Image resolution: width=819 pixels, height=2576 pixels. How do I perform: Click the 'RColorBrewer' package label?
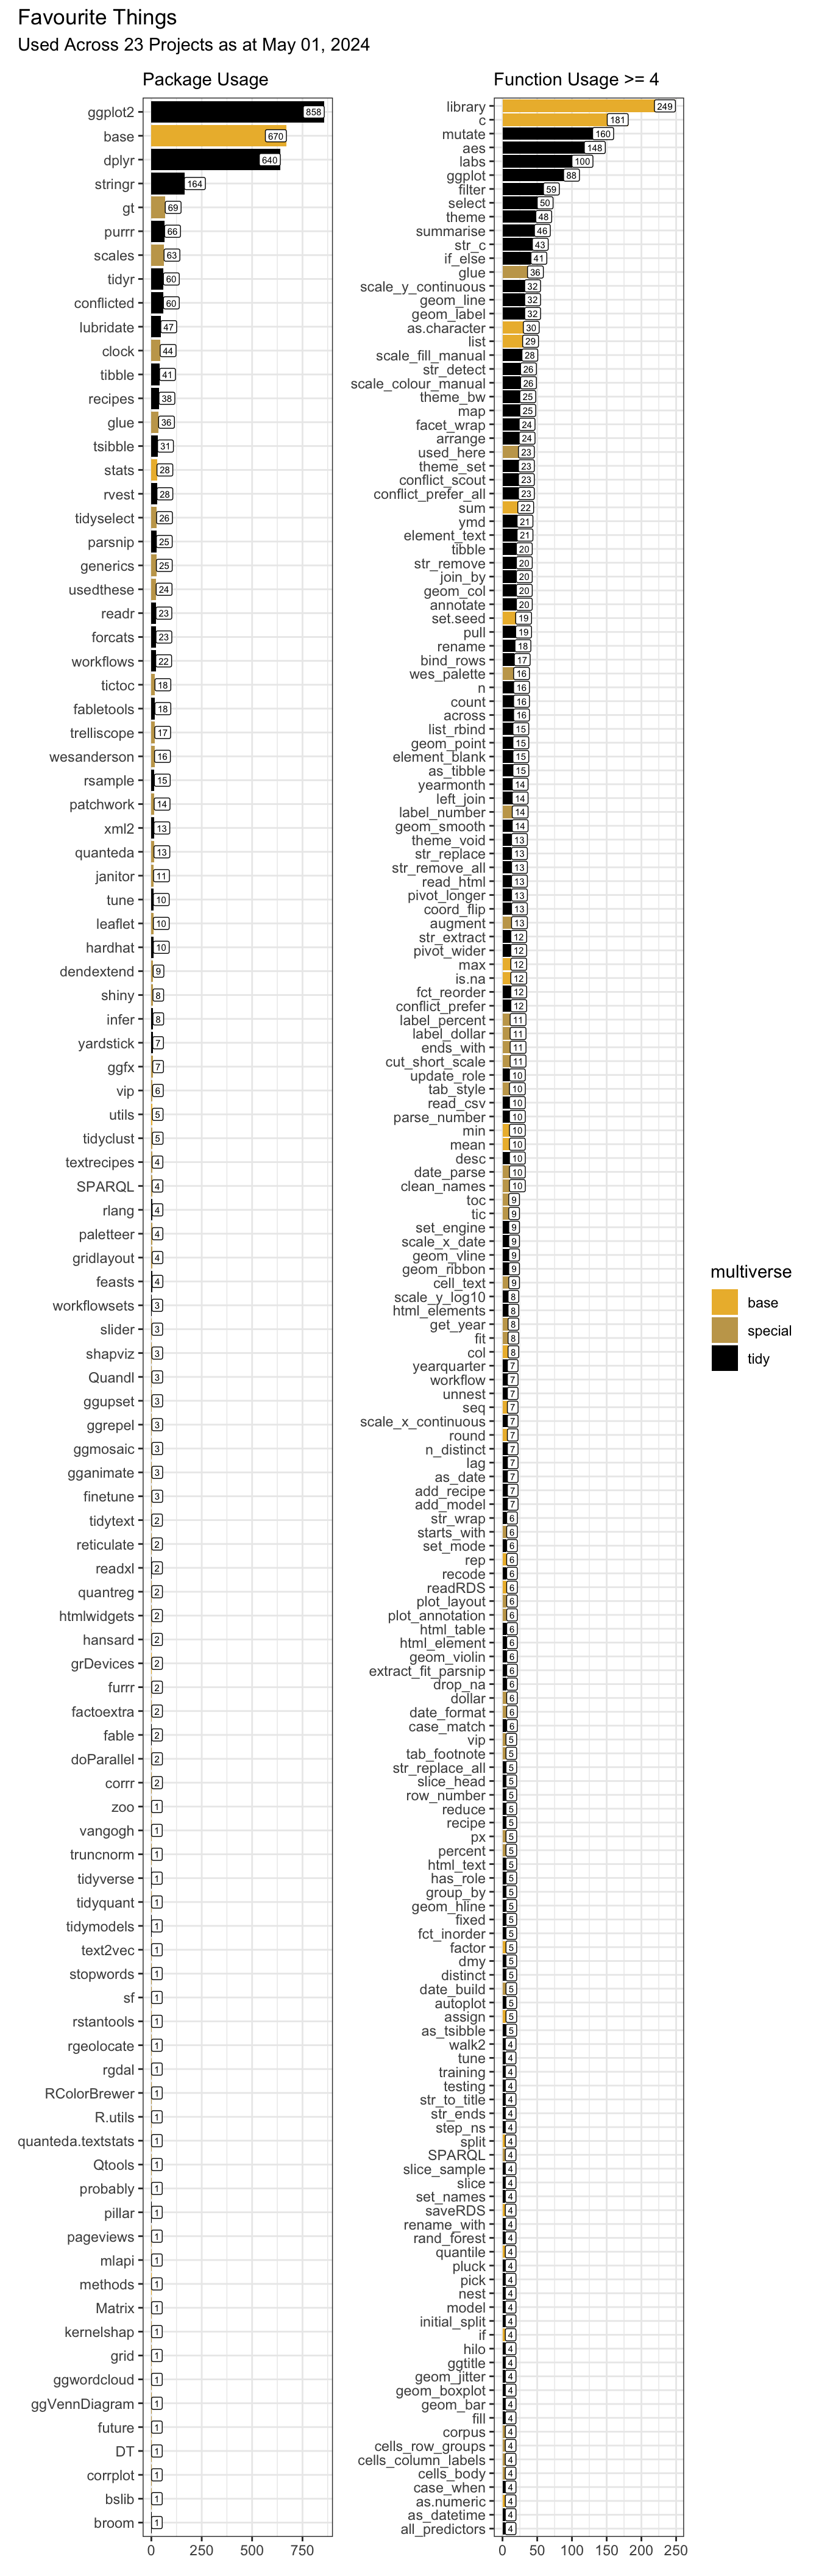90,2093
